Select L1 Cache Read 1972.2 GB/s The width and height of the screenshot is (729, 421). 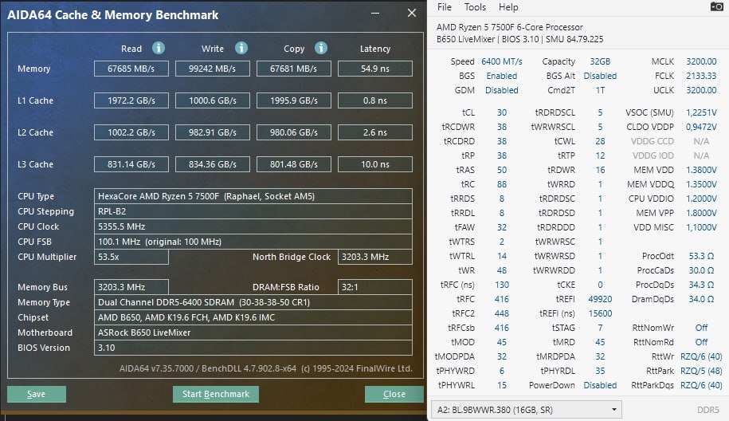coord(131,100)
